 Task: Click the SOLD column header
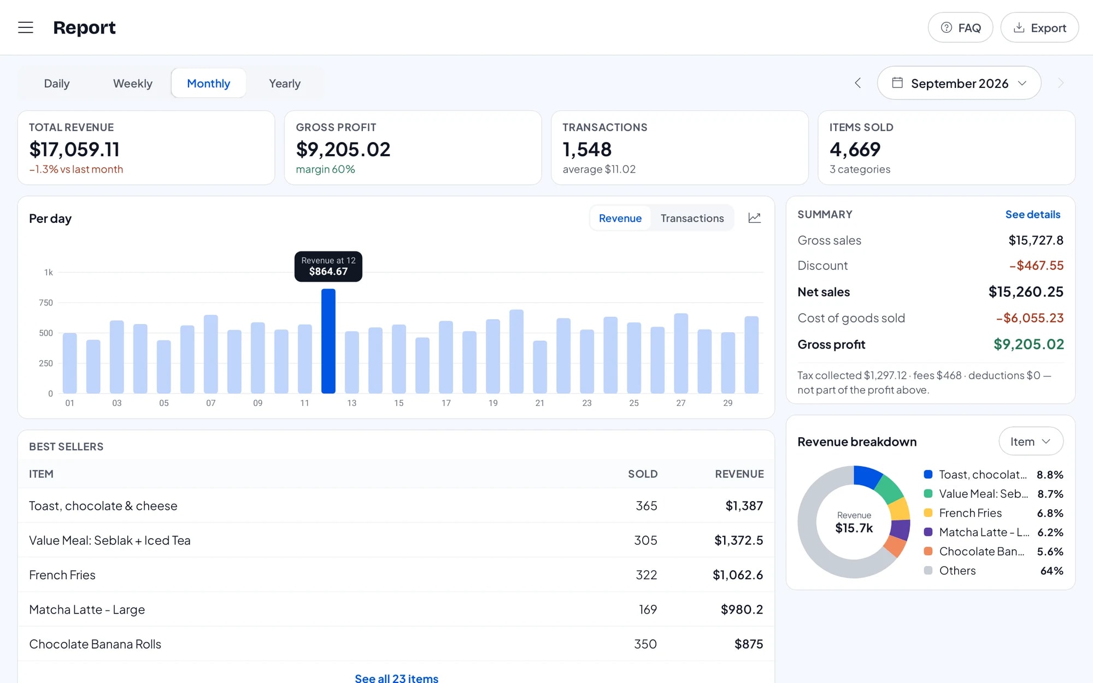click(x=643, y=474)
